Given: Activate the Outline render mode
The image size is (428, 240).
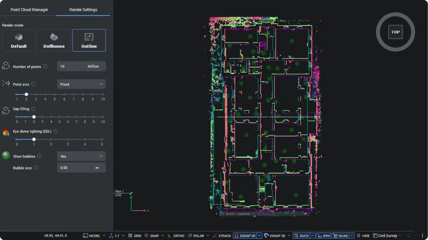Looking at the screenshot, I should click(89, 40).
